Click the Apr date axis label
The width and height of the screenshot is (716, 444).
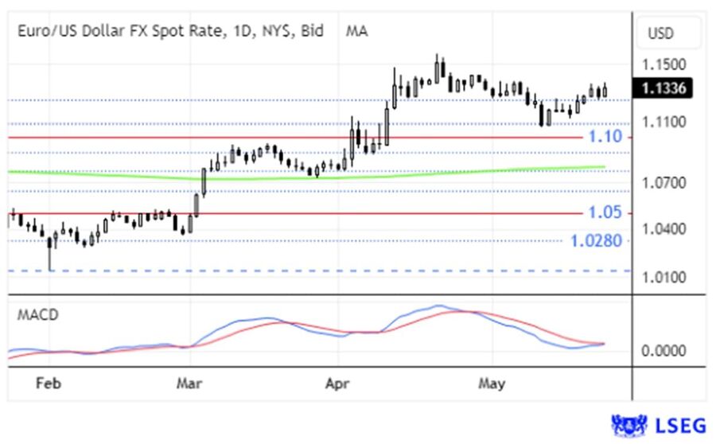tap(337, 383)
